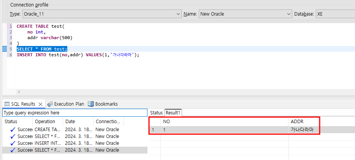Place cursor in 'CREATE TABLE test(' line
Viewport: 355px width, 160px height.
tap(41, 26)
